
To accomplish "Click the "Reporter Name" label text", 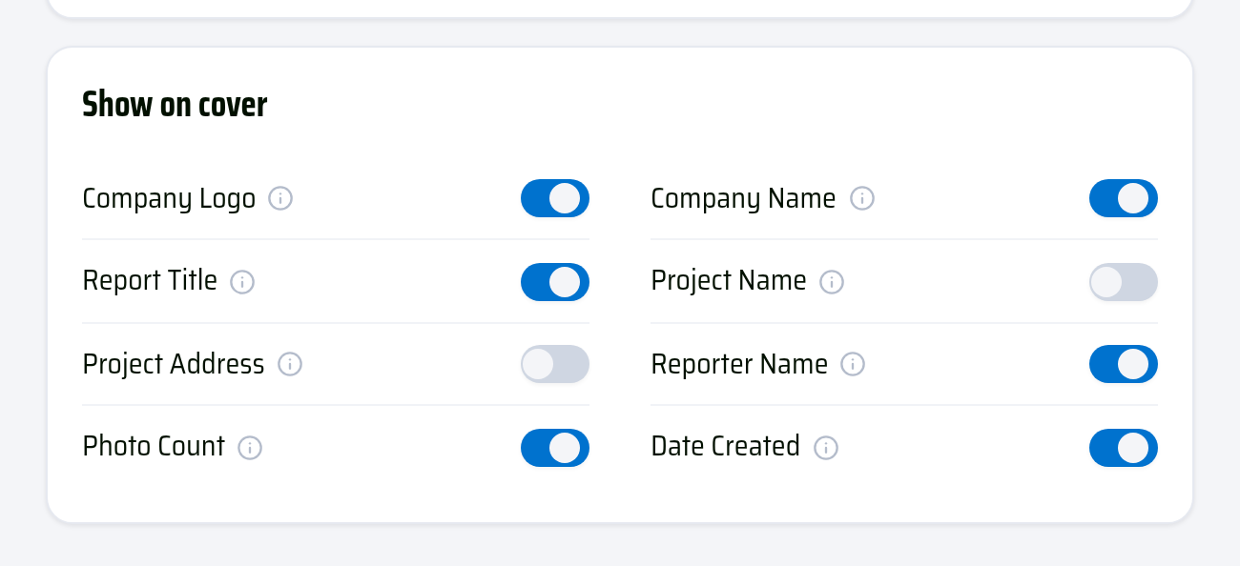I will click(739, 365).
